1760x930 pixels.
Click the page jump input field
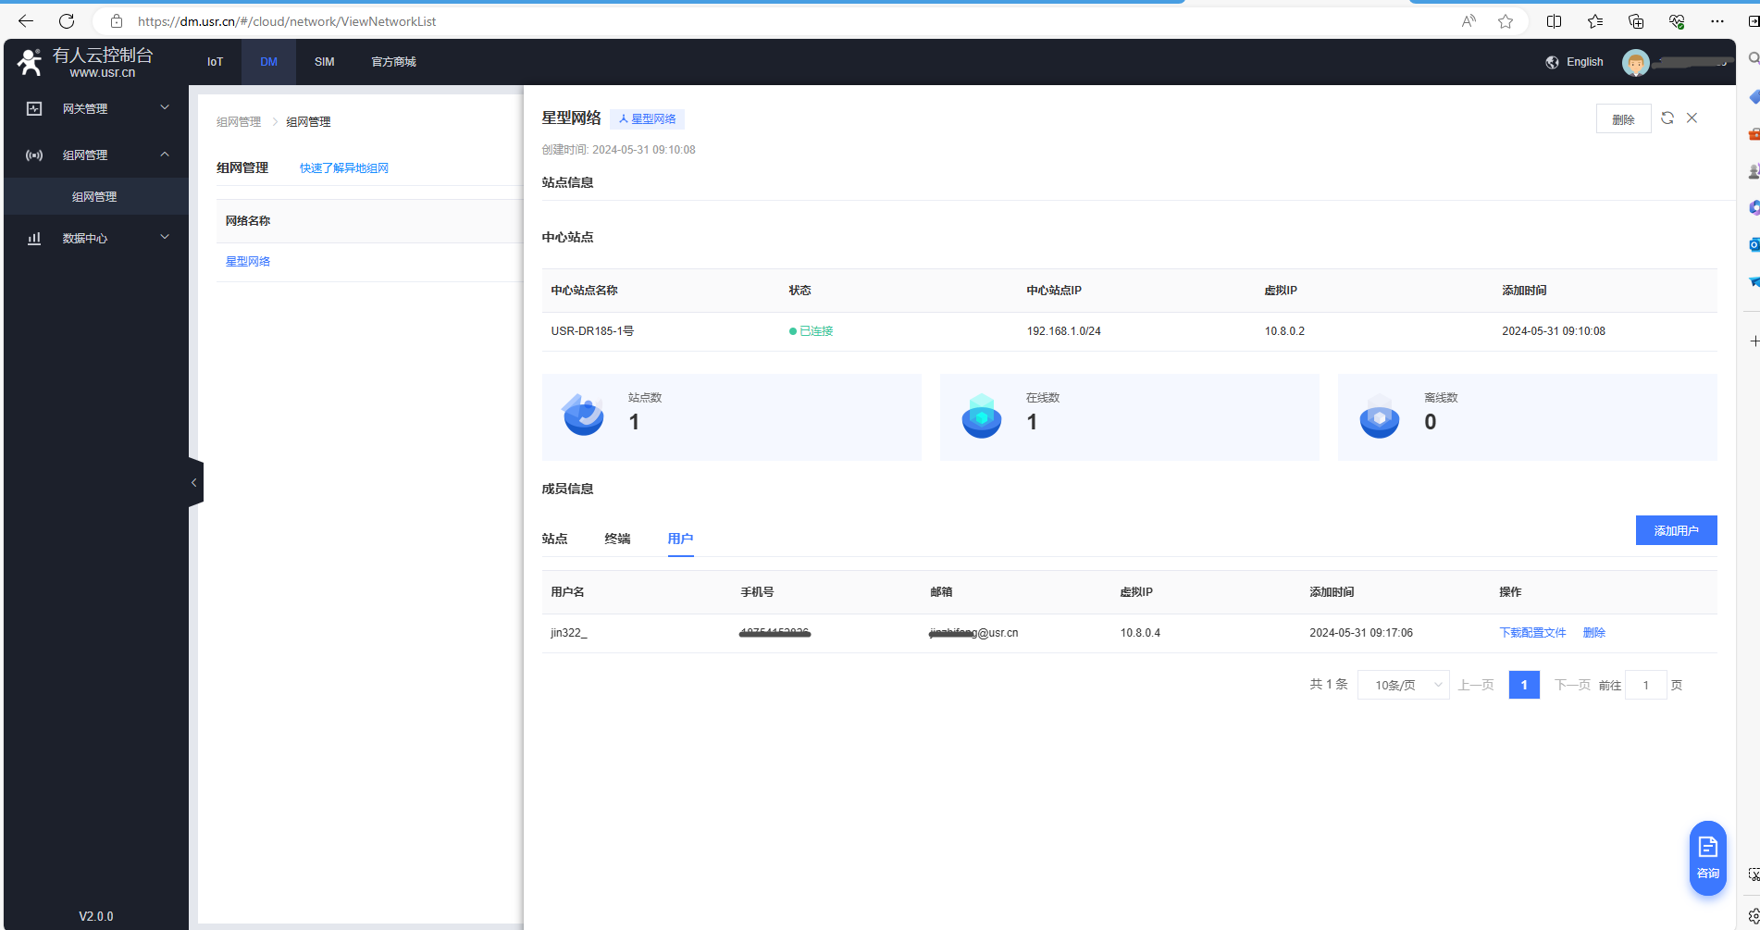1645,685
